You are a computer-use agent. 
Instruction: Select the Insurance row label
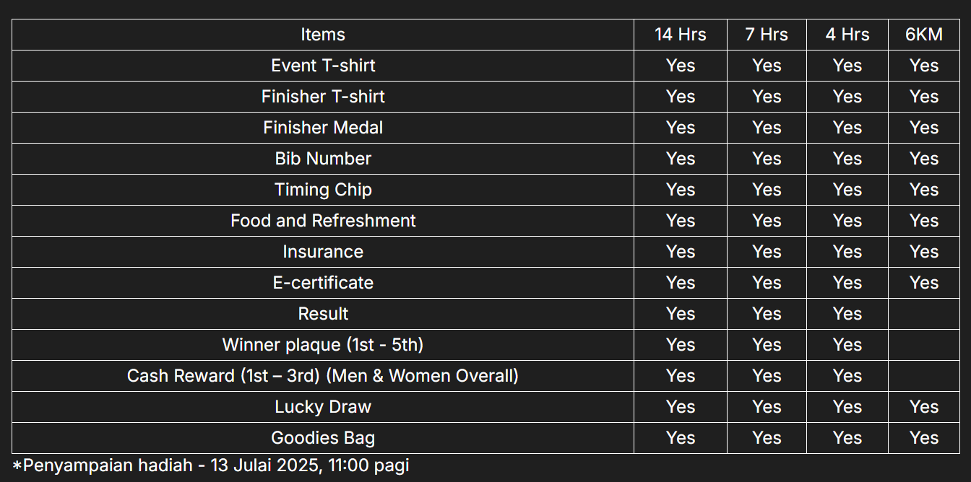[x=323, y=252]
